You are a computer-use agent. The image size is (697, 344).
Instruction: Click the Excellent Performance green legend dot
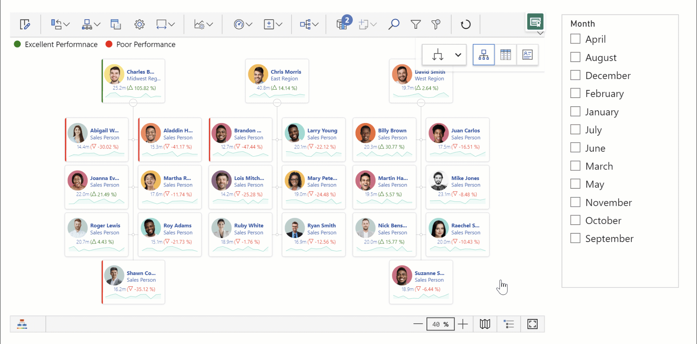(17, 44)
